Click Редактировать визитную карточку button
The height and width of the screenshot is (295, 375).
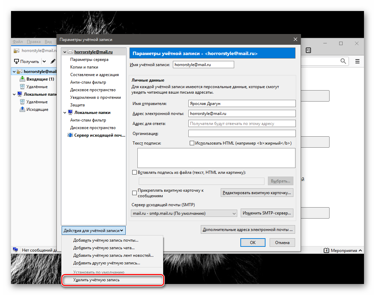(x=257, y=193)
